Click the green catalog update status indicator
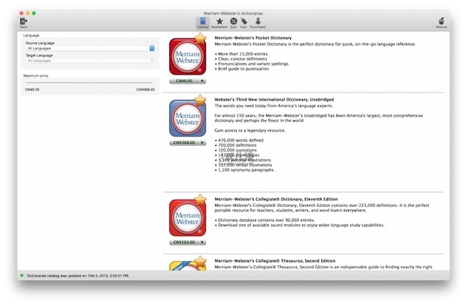The image size is (467, 305). point(22,275)
